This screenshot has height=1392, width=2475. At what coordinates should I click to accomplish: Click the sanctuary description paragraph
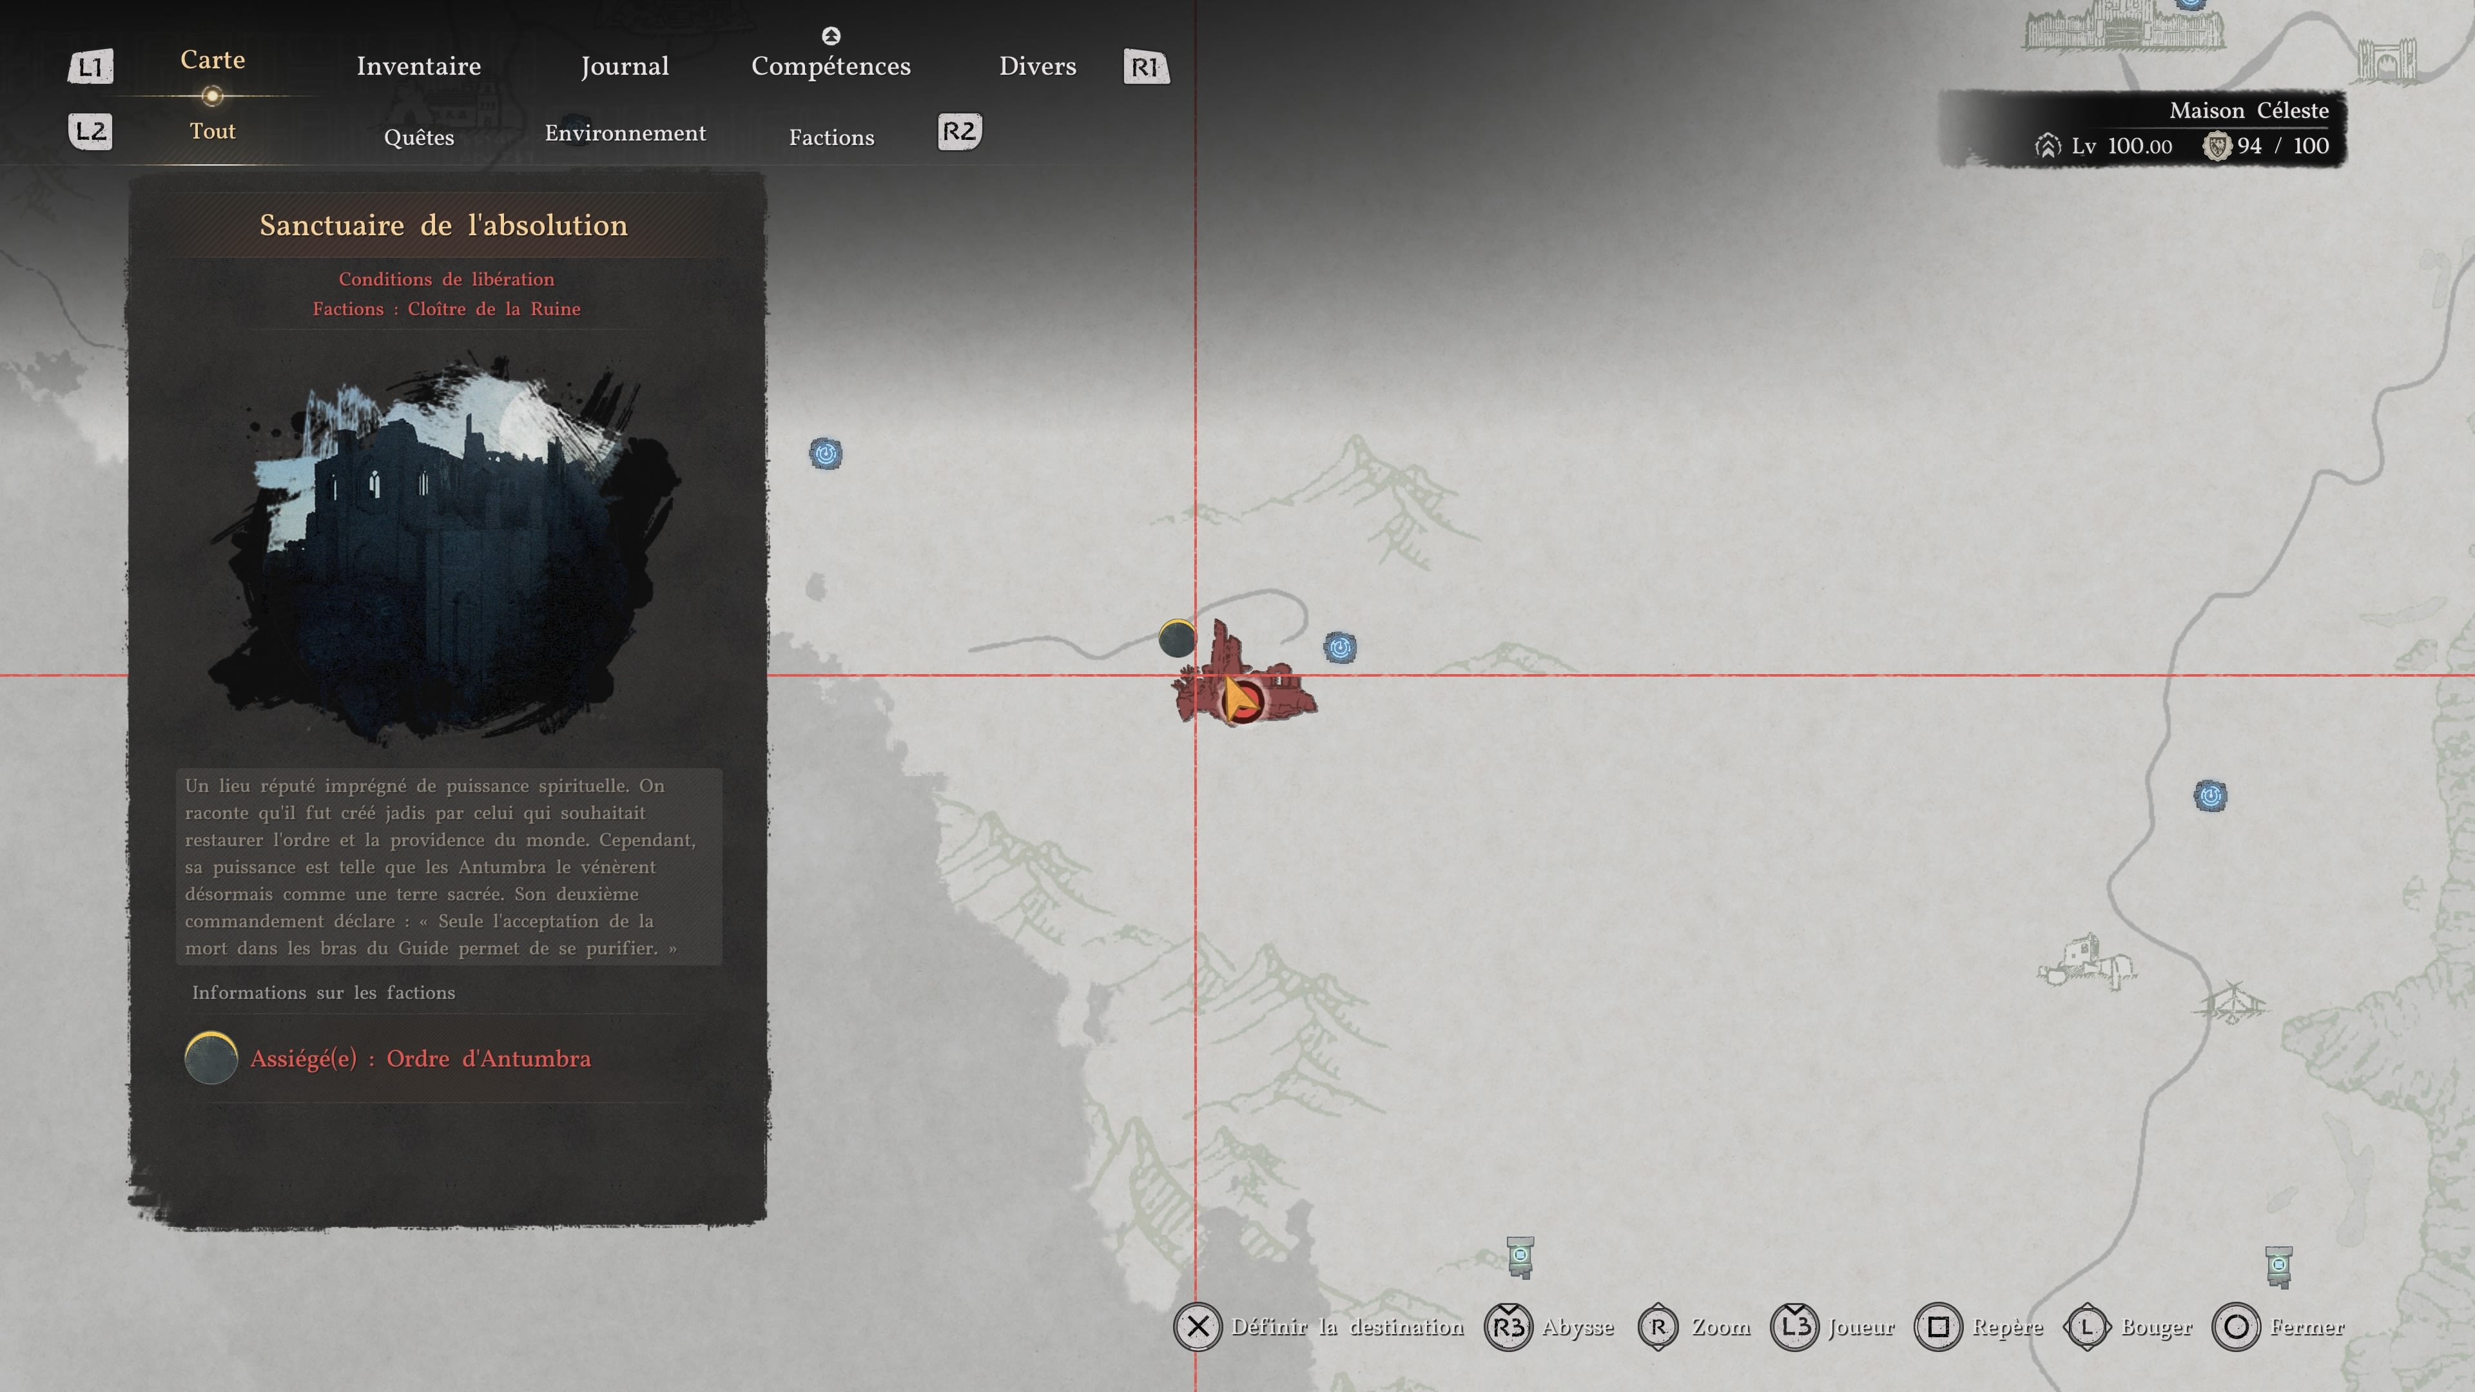449,867
